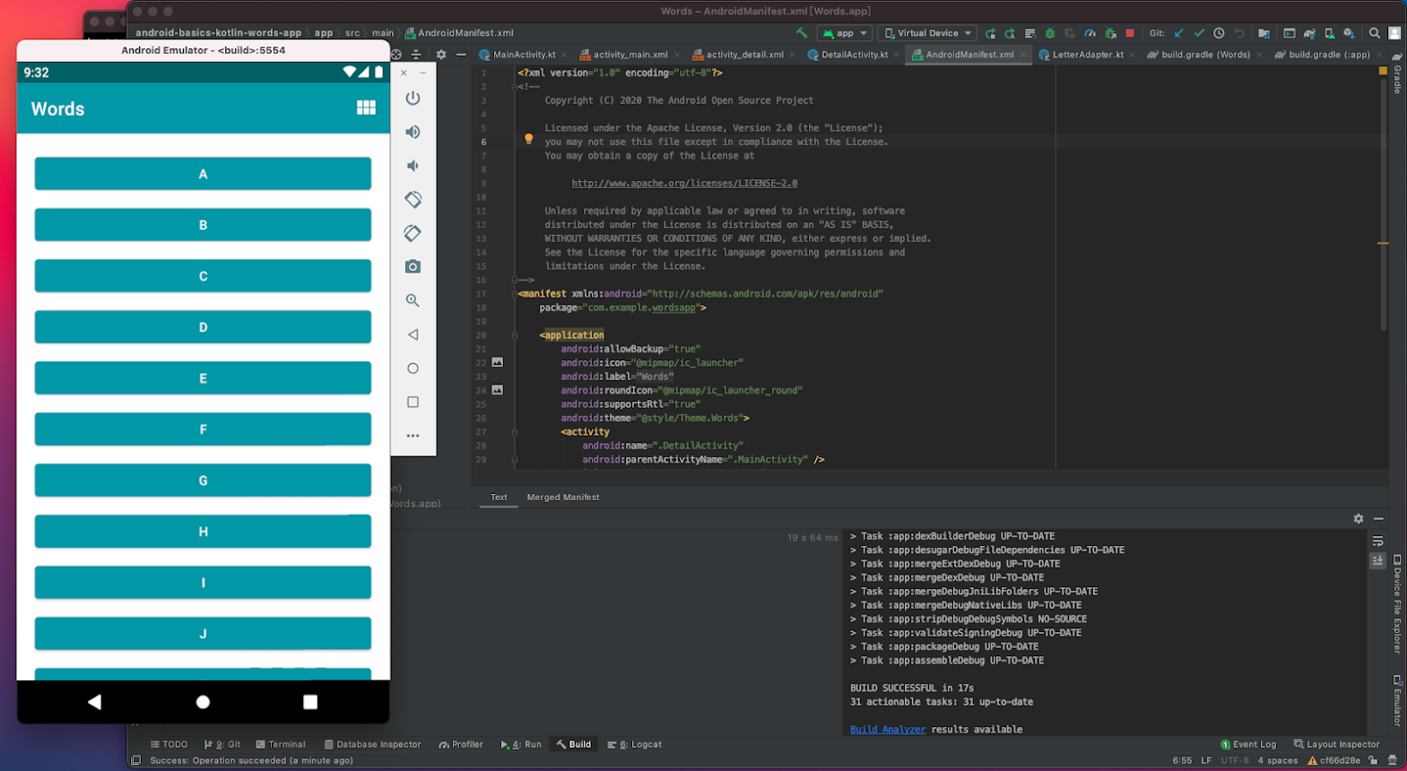
Task: Raise volume with emulator volume up icon
Action: point(413,132)
